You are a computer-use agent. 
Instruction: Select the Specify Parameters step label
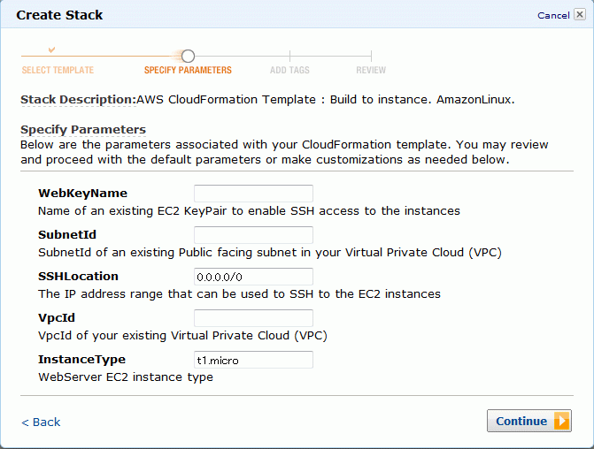(x=188, y=70)
